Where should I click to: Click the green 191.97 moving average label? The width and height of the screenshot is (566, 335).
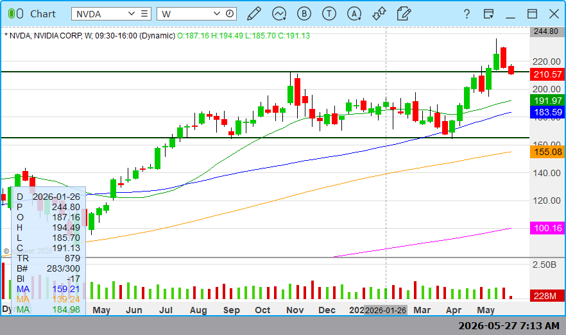click(x=547, y=101)
